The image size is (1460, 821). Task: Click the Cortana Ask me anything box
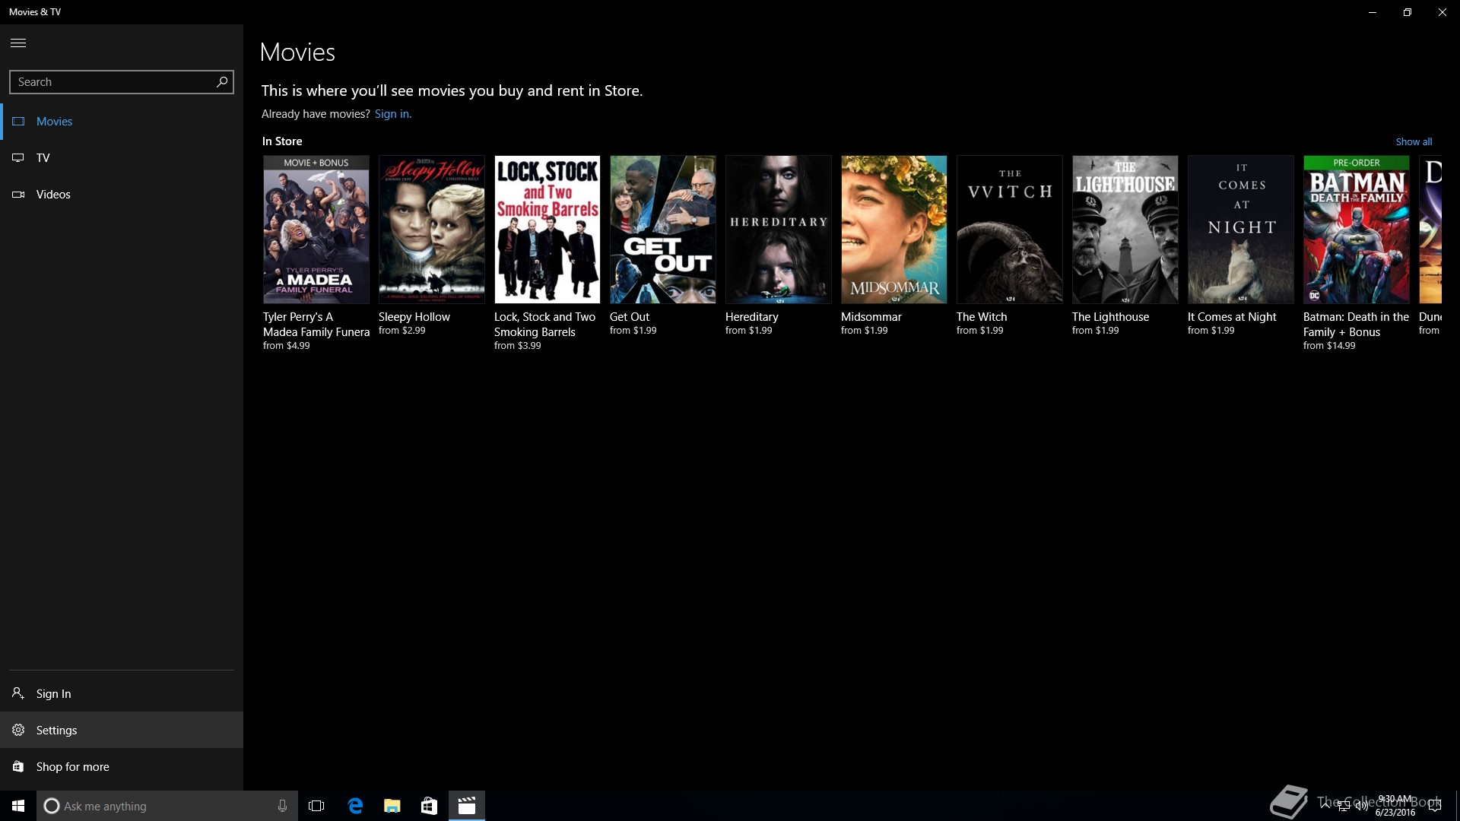(x=169, y=806)
